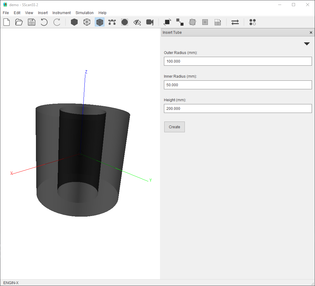Open the Simulation menu
The height and width of the screenshot is (286, 315).
click(x=84, y=13)
